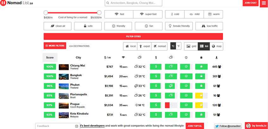Switch temperature unit to °F
Viewport: 268px width, 129px height.
click(x=179, y=46)
